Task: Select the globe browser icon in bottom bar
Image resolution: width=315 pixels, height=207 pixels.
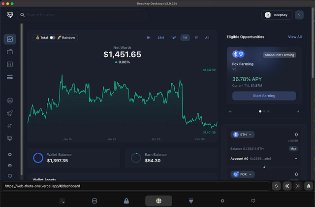Action: [158, 201]
